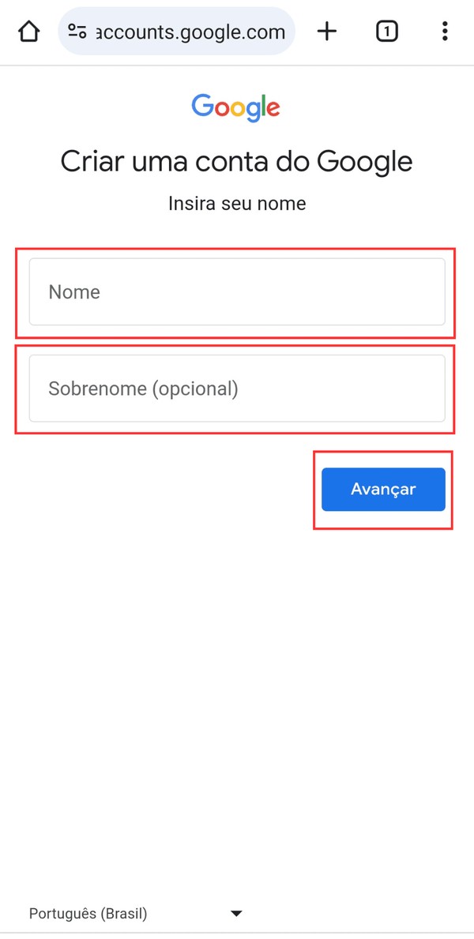Tap the browser Home icon
Screen dimensions: 474x939
[28, 32]
